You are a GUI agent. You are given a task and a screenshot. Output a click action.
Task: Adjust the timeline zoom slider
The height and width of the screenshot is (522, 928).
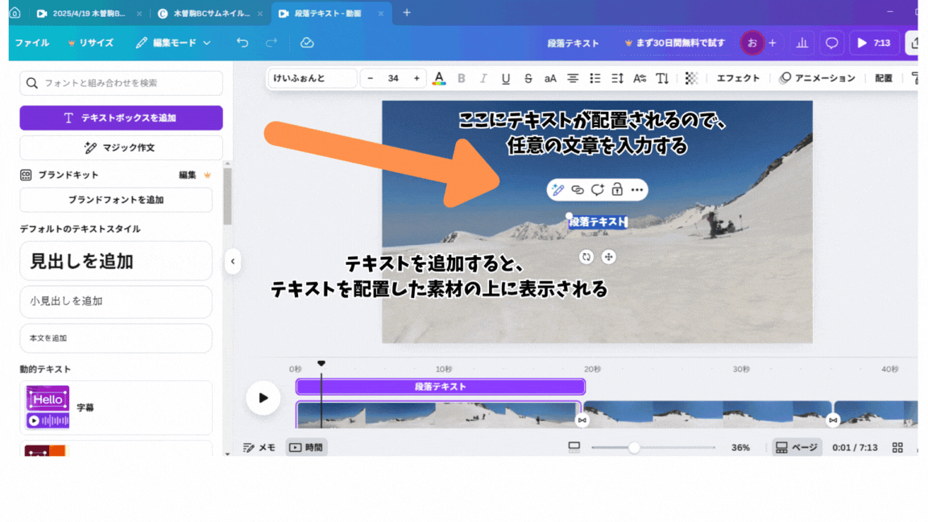634,448
